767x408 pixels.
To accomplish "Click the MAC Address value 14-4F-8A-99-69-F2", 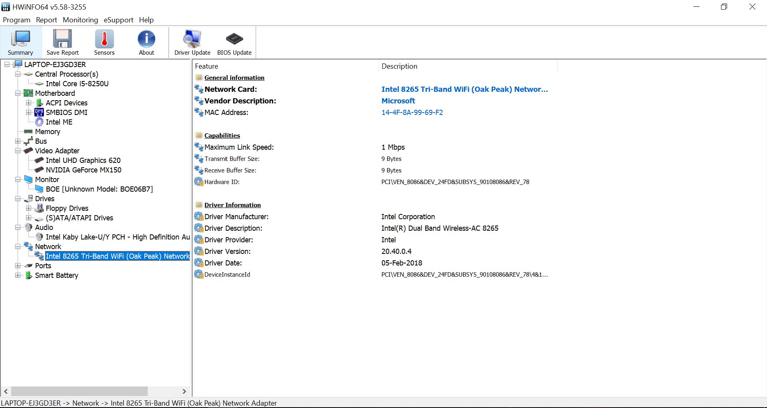I will point(412,113).
